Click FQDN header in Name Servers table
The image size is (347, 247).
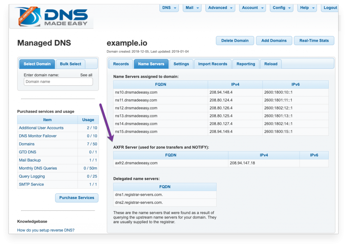pos(161,84)
